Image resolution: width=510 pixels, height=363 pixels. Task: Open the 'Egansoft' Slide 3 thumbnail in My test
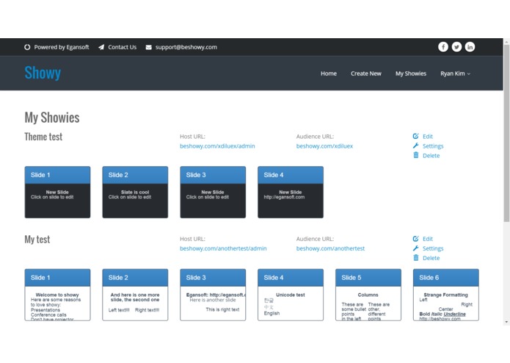213,295
